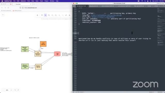165x93 pixels.
Task: Select the Excalidraw arrow tool
Action: [x=59, y=15]
